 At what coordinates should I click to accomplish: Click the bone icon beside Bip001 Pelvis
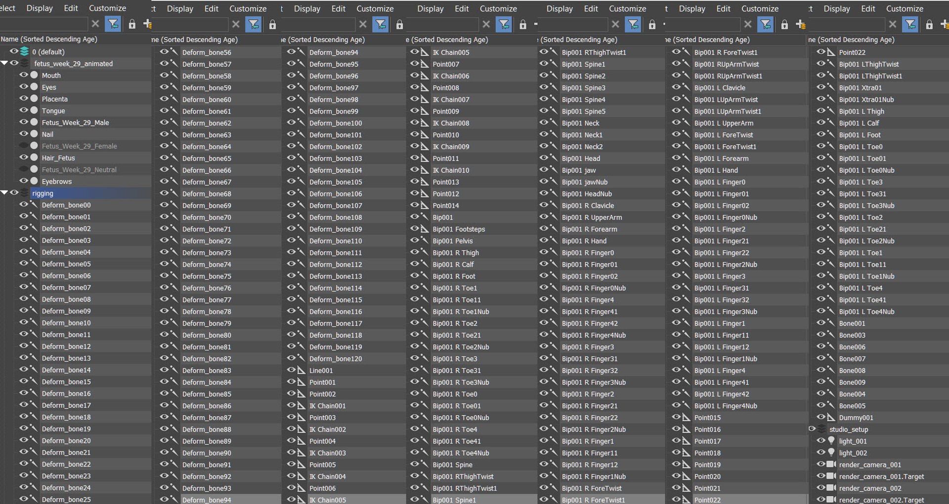pos(424,240)
